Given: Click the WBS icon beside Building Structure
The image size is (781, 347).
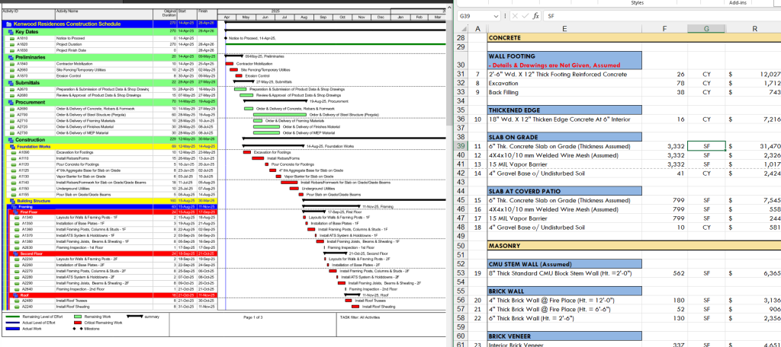Looking at the screenshot, I should [x=13, y=200].
